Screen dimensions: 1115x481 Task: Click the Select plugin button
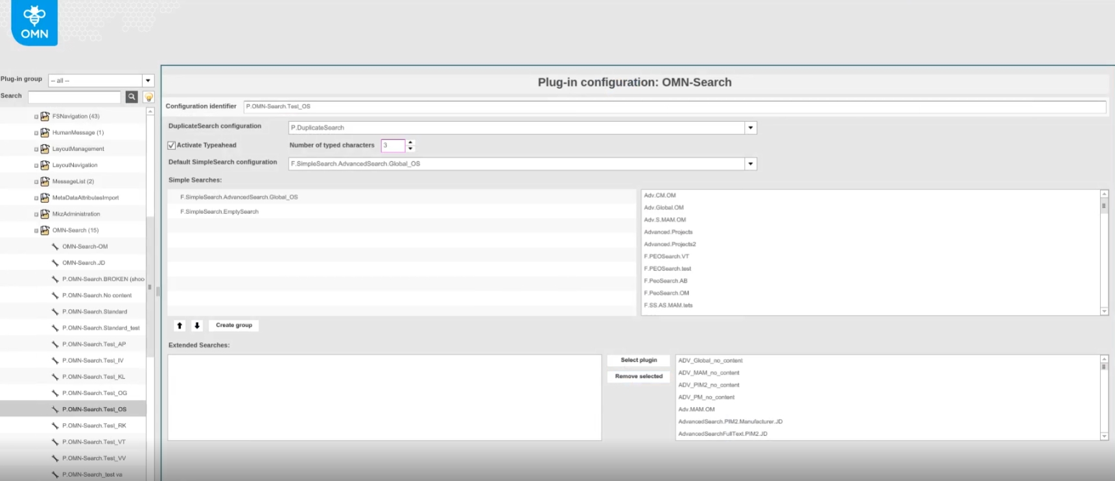[639, 360]
